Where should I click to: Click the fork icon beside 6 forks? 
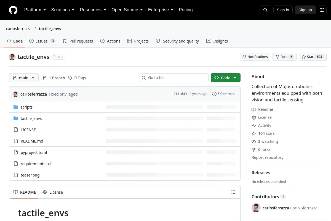(254, 149)
